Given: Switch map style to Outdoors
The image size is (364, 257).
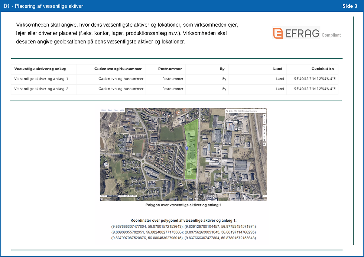Looking at the screenshot, I should [121, 196].
